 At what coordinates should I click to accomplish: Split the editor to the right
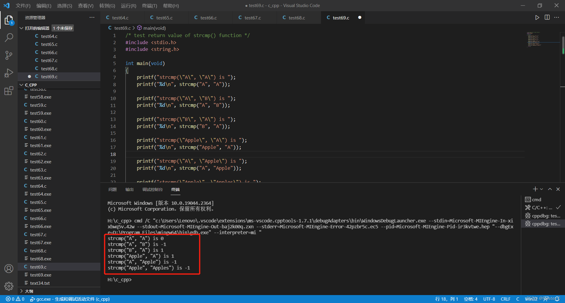547,18
